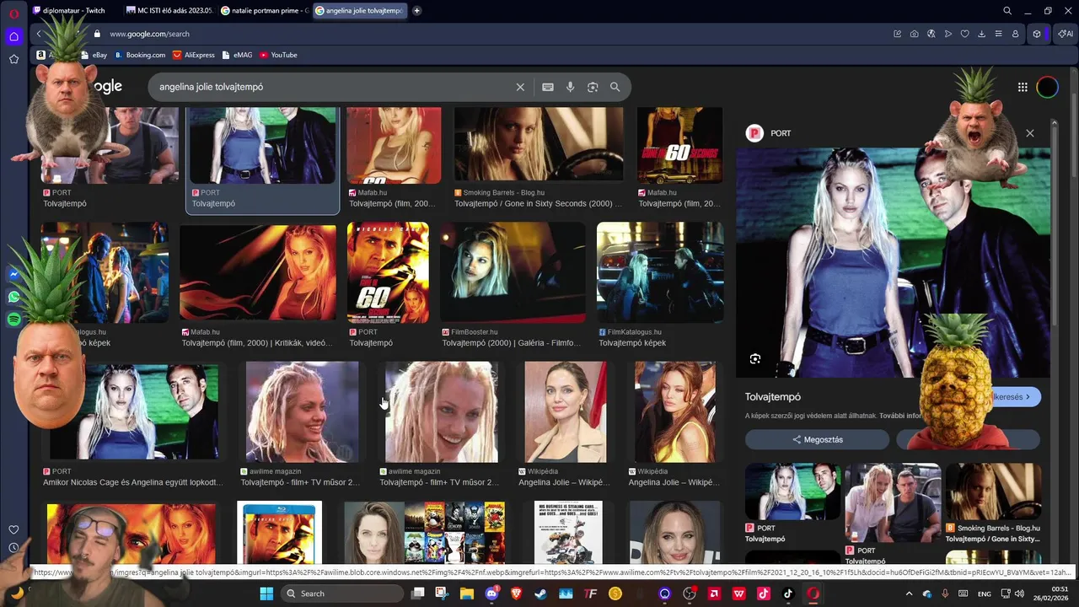This screenshot has height=607, width=1079.
Task: Open the heart icon in Opera sidebar
Action: [x=13, y=529]
